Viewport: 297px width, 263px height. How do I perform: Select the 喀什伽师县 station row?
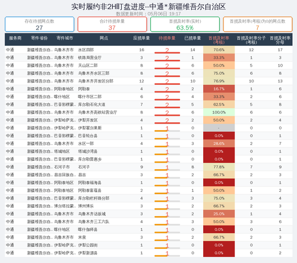click(x=148, y=230)
